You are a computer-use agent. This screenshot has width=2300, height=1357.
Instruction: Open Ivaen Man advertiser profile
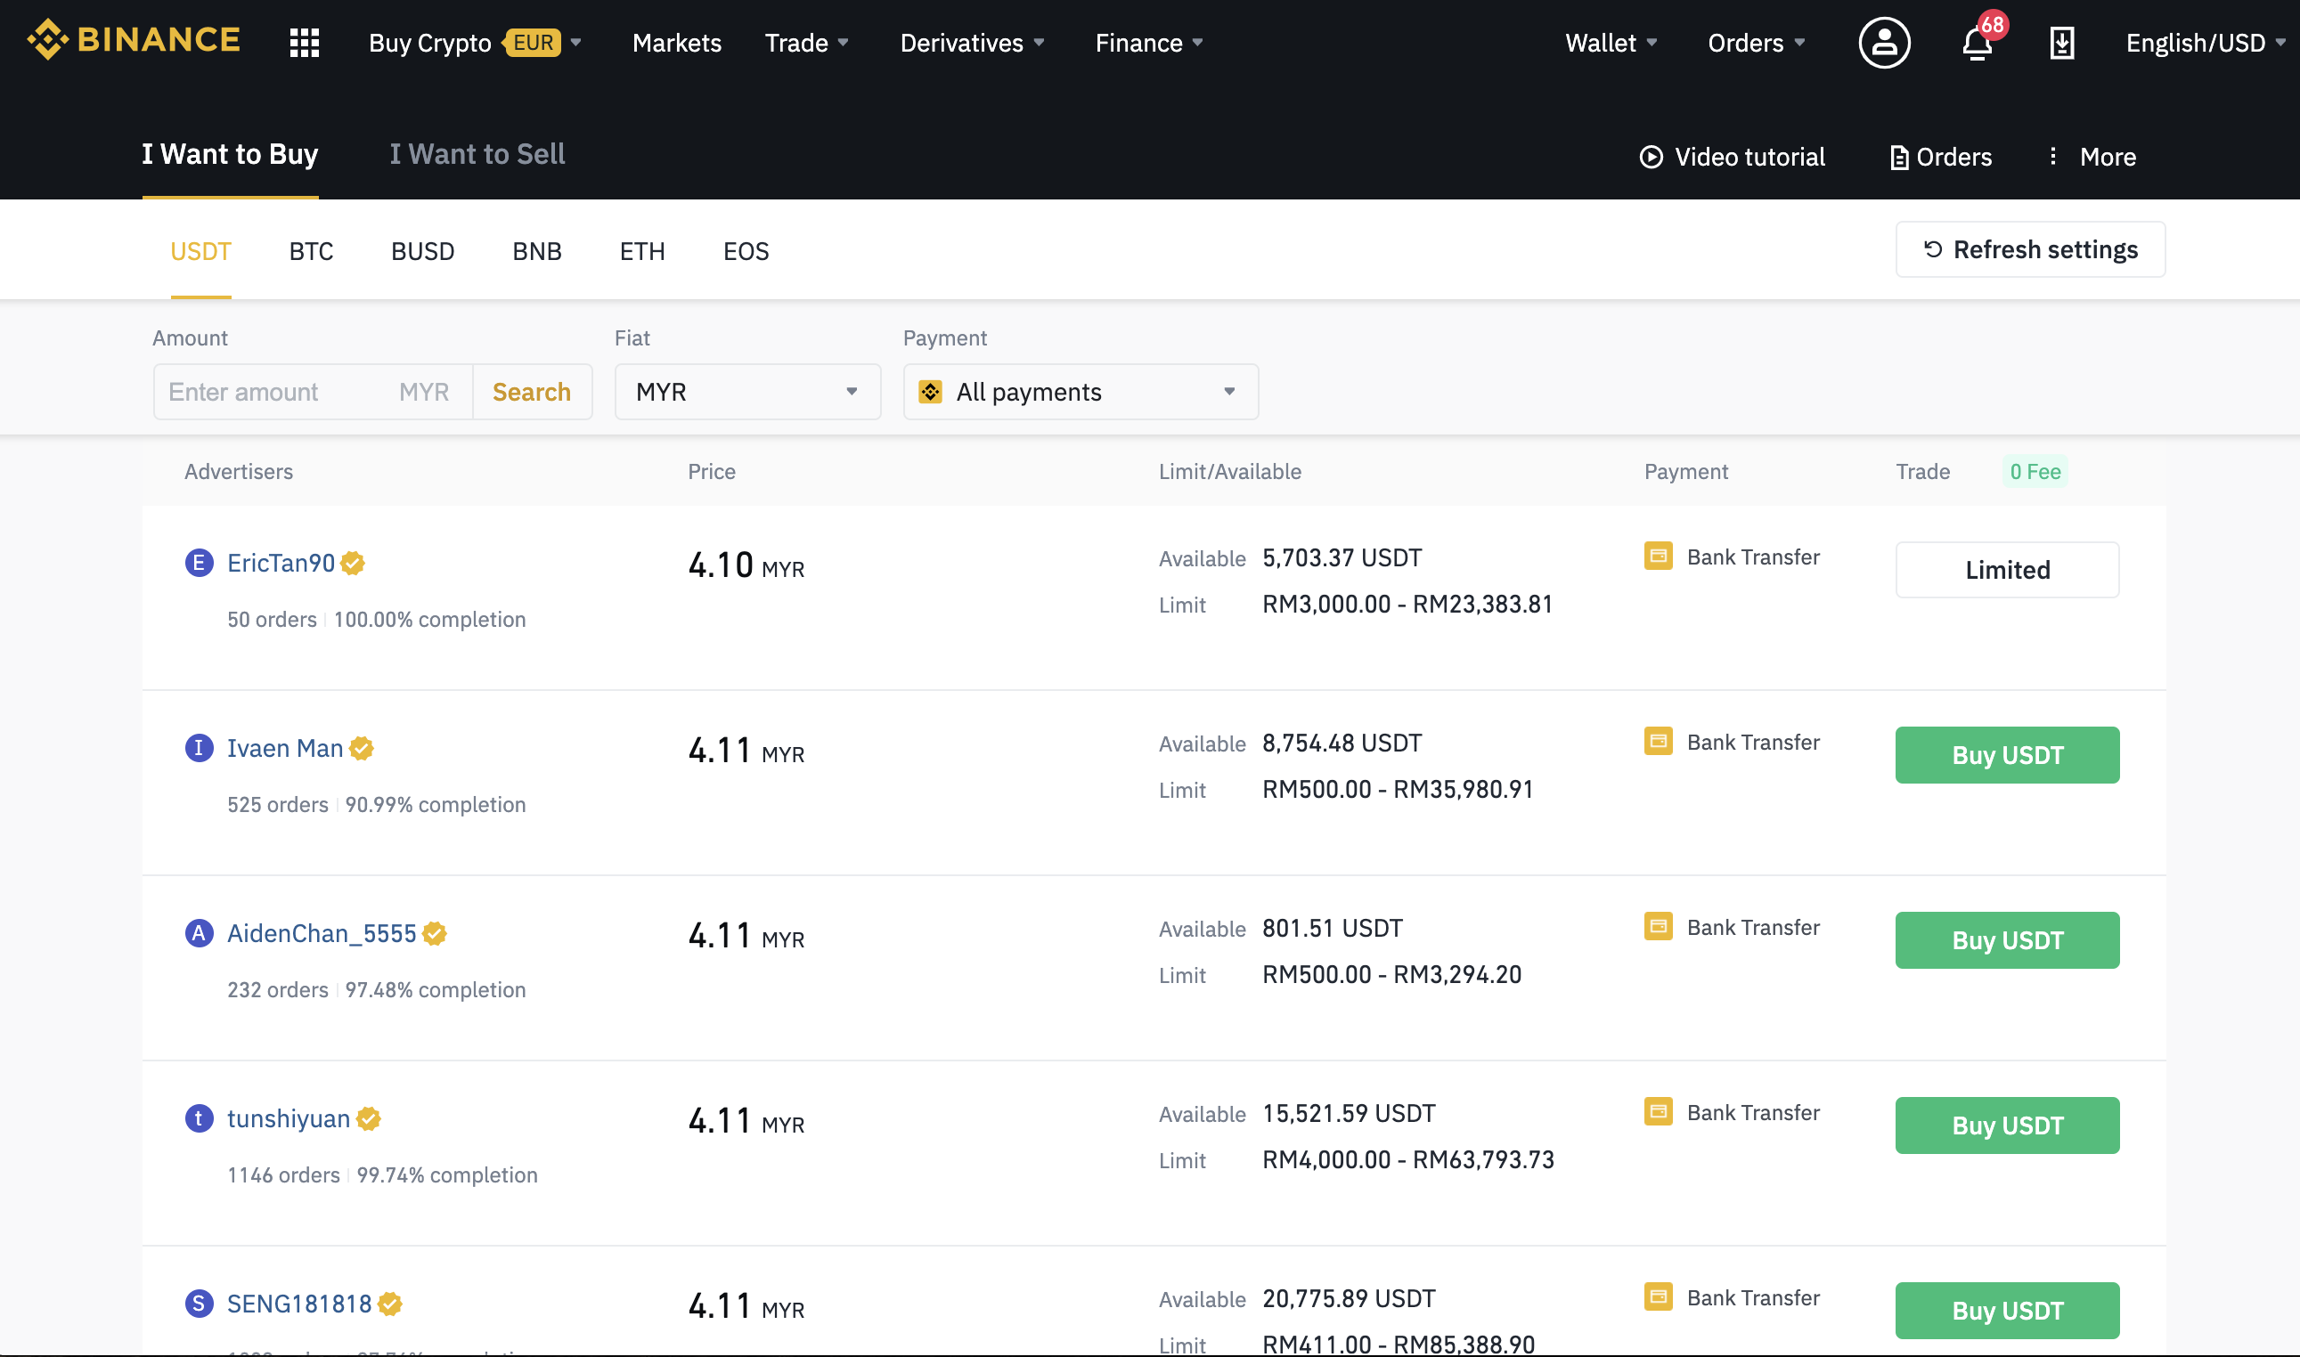(x=284, y=748)
